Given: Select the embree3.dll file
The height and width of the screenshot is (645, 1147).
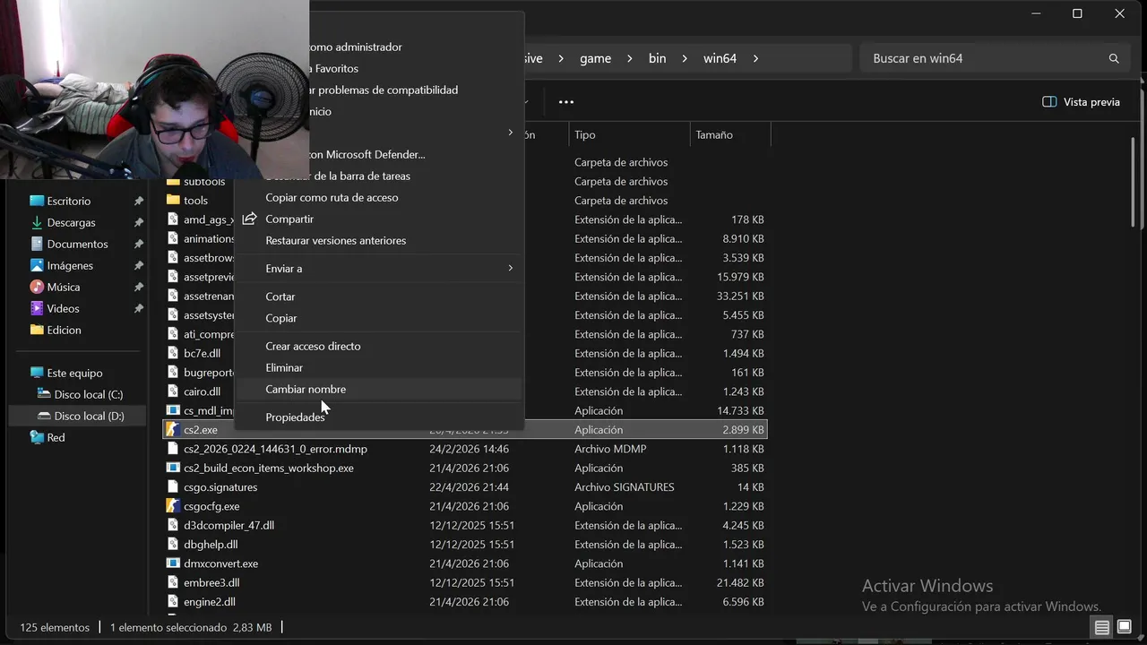Looking at the screenshot, I should (211, 582).
